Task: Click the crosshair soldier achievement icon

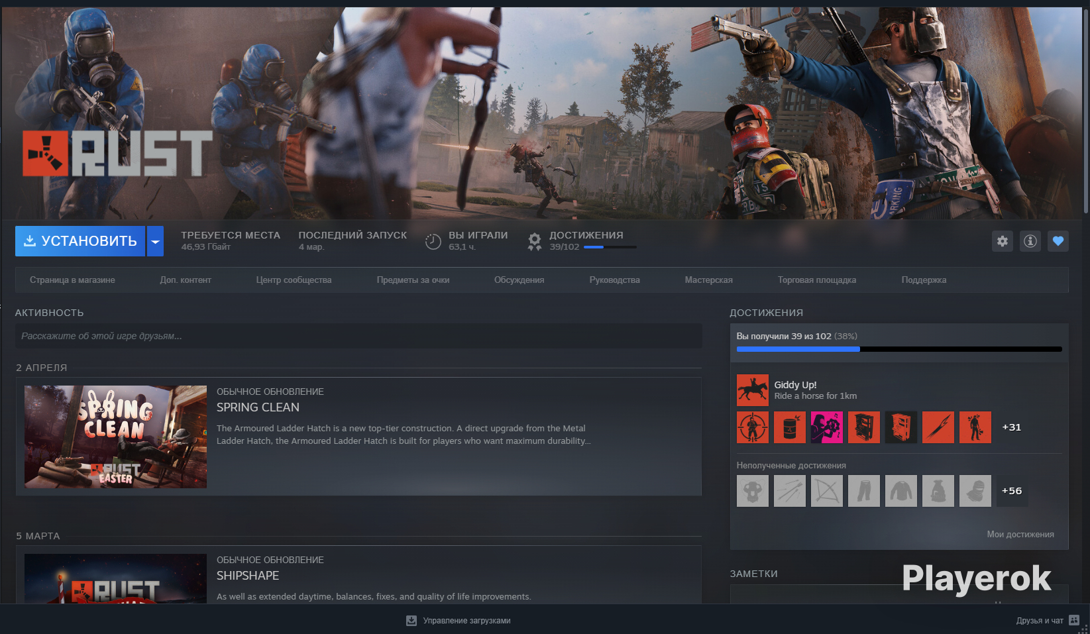Action: pos(752,427)
